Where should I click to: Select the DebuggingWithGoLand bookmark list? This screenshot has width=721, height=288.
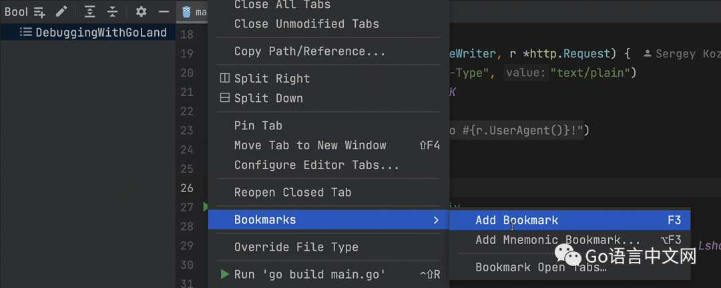click(x=100, y=32)
